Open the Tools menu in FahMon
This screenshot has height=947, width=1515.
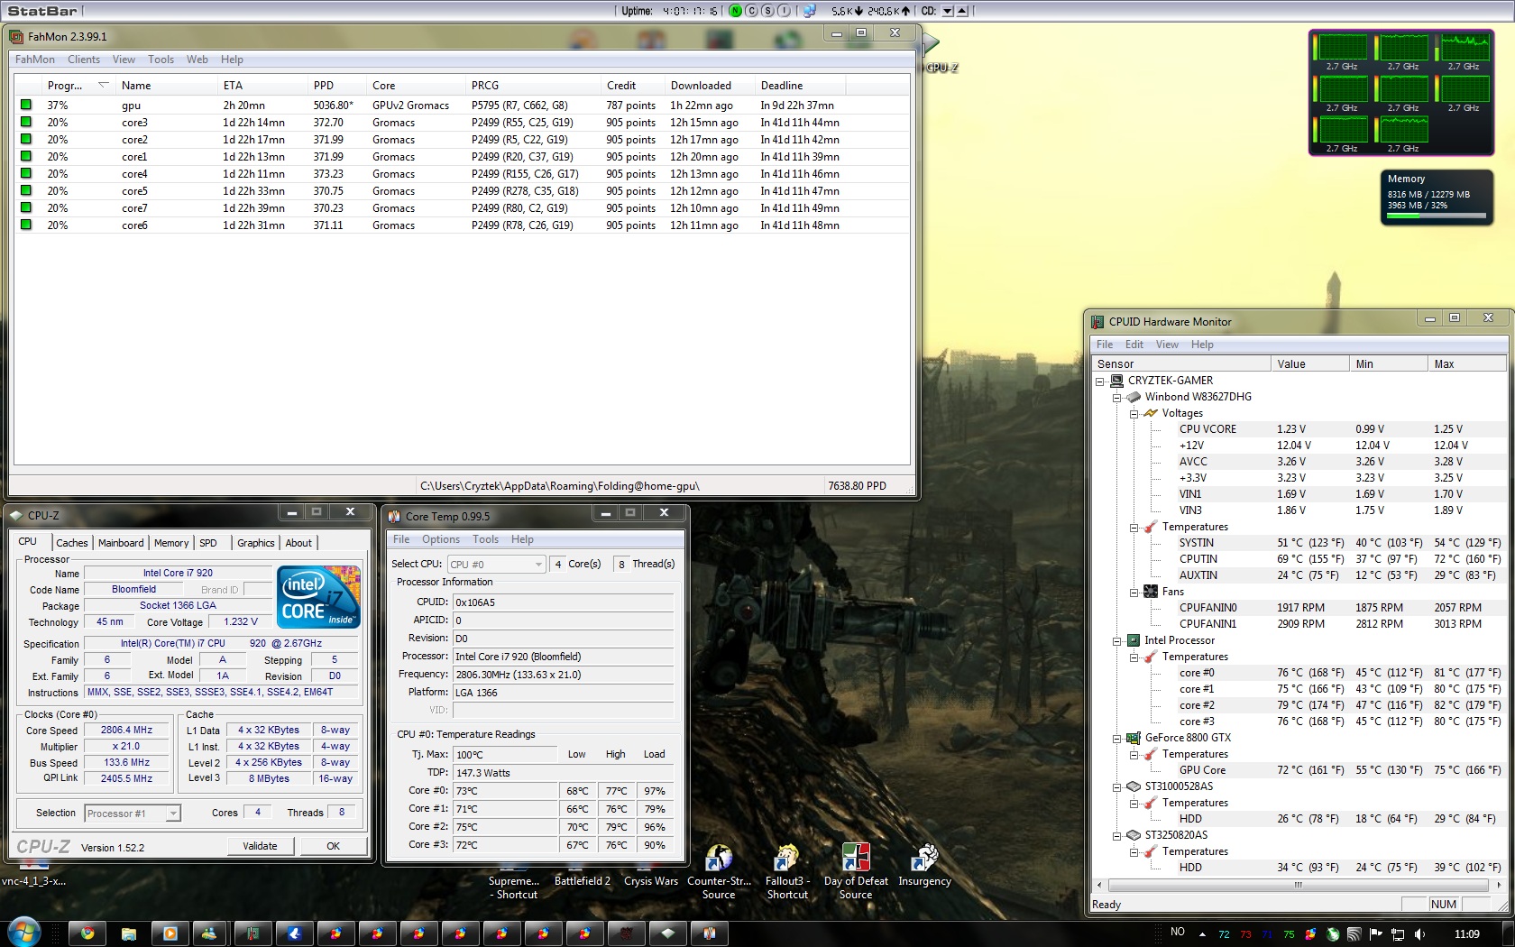(x=161, y=60)
